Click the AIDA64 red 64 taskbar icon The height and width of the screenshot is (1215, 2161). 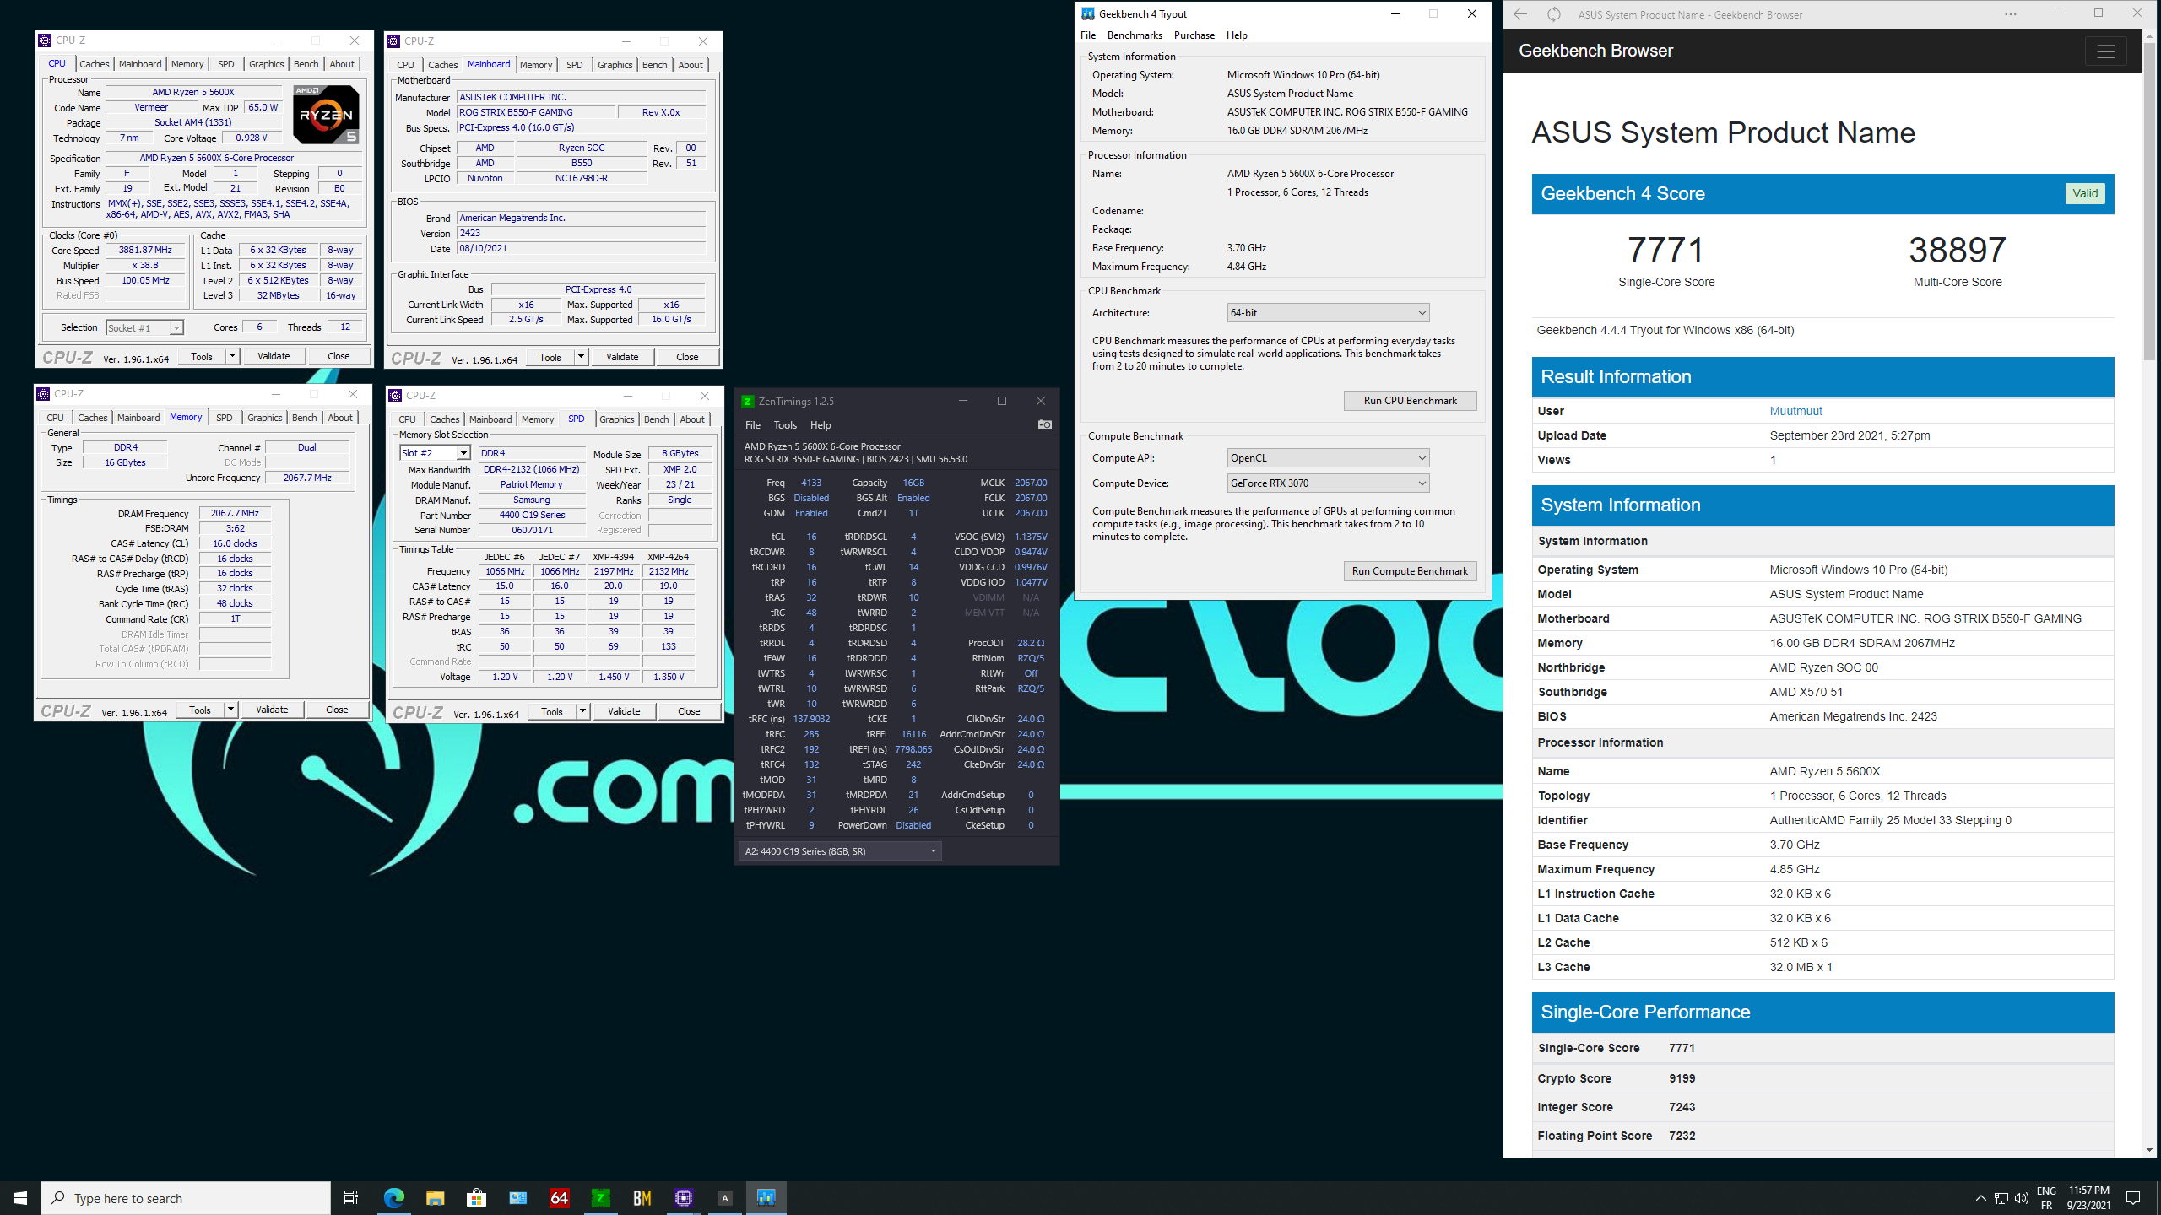tap(560, 1198)
